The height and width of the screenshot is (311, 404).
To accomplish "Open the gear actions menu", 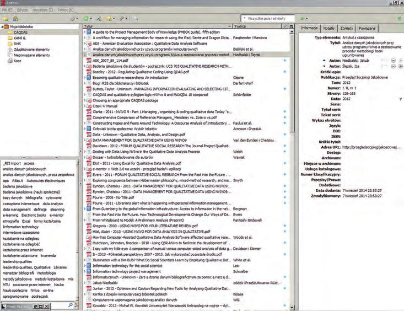I will [x=74, y=19].
